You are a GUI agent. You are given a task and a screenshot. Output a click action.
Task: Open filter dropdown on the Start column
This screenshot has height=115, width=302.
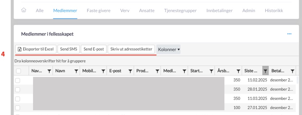(x=211, y=71)
